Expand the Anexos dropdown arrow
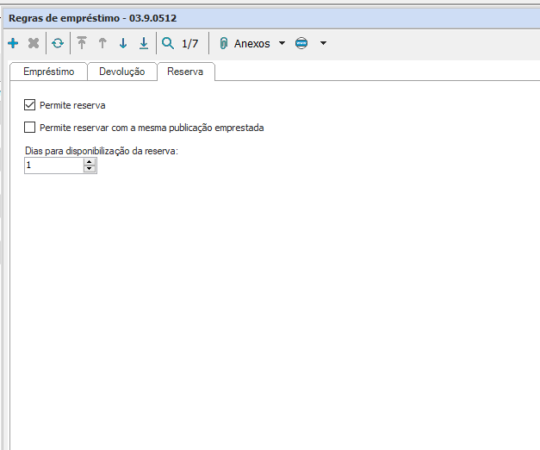Viewport: 540px width, 450px height. (282, 43)
